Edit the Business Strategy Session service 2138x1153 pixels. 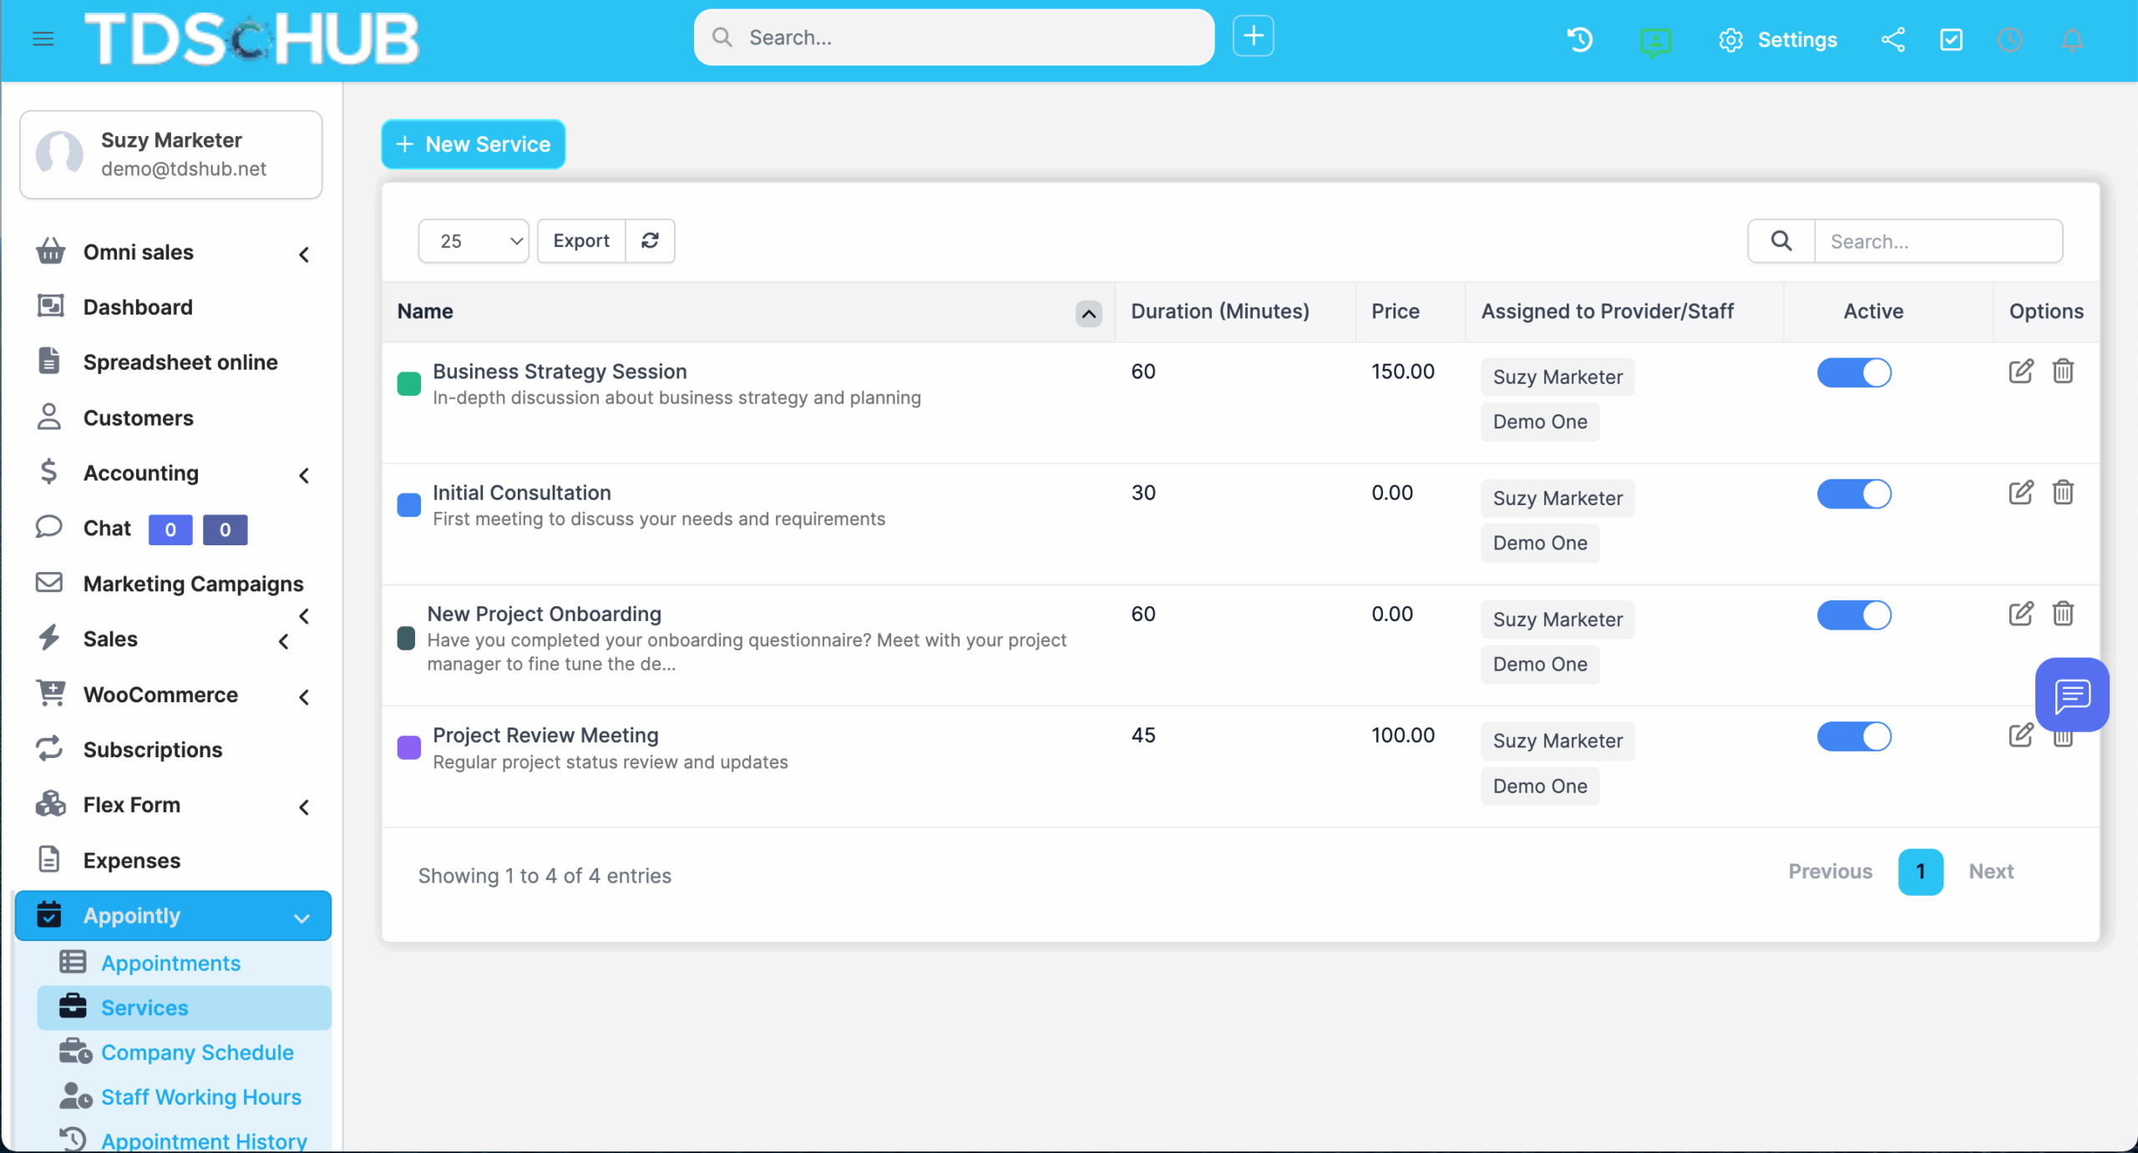[x=2019, y=372]
